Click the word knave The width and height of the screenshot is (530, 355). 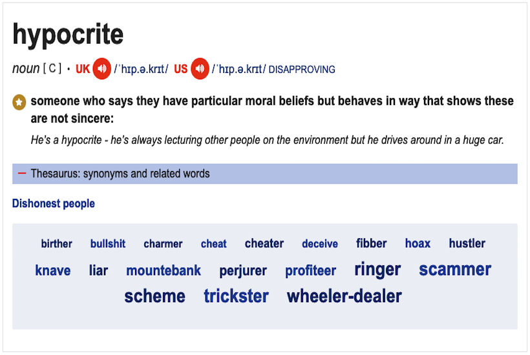click(53, 270)
